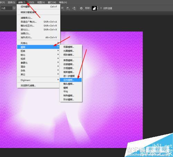Expand the 锐化 Sharpen submenu
The width and height of the screenshot is (173, 157).
(38, 55)
